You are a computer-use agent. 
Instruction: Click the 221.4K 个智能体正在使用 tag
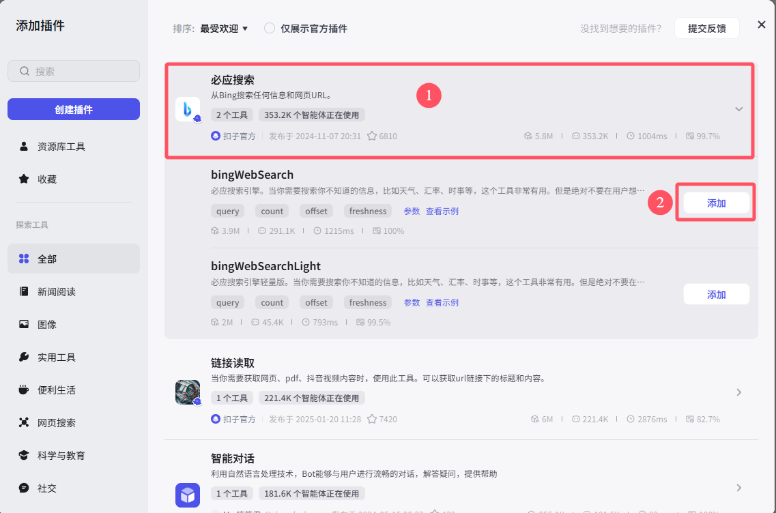pyautogui.click(x=311, y=398)
